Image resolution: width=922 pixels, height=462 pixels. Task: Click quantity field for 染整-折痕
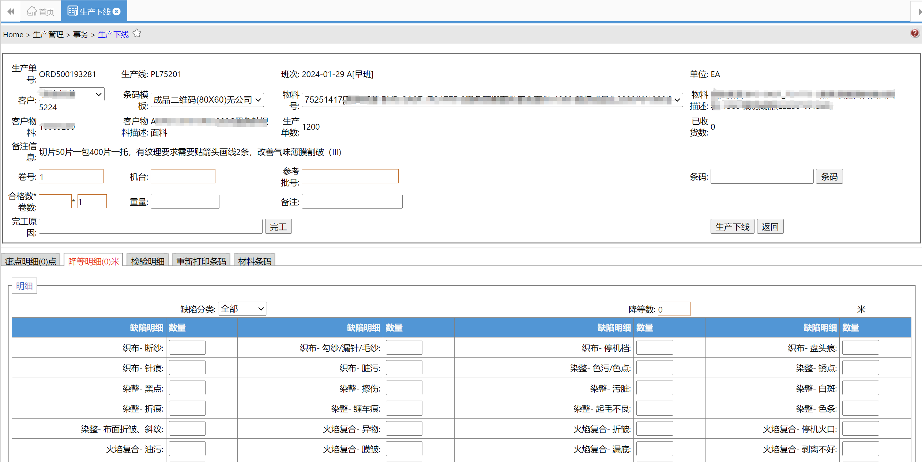click(x=187, y=408)
